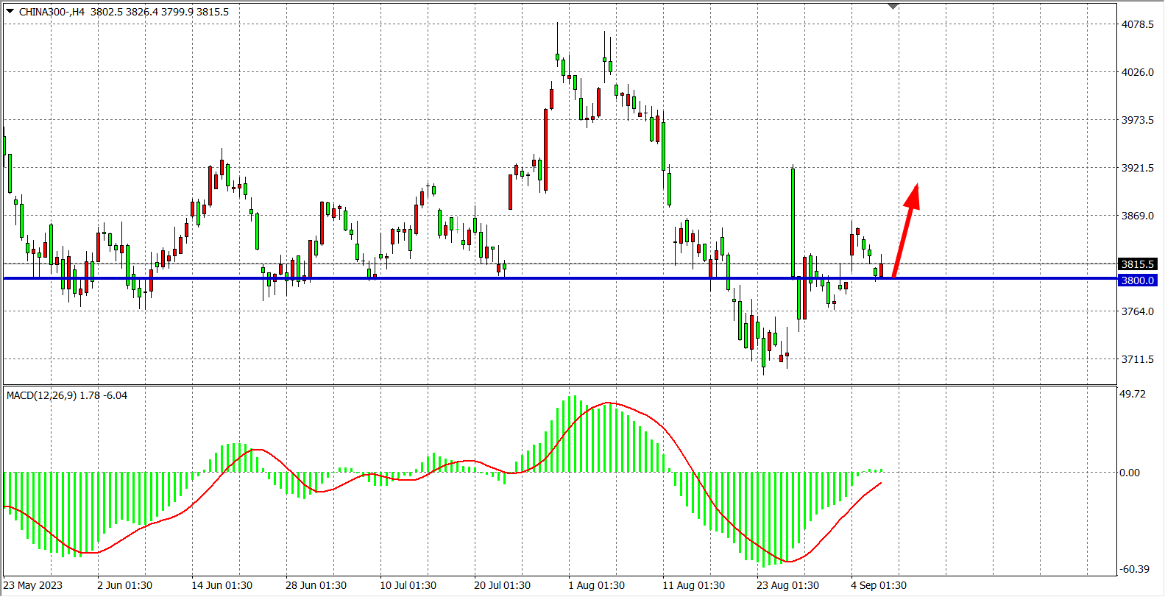The image size is (1165, 597).
Task: Select the blue horizontal line at 3800
Action: tap(515, 278)
